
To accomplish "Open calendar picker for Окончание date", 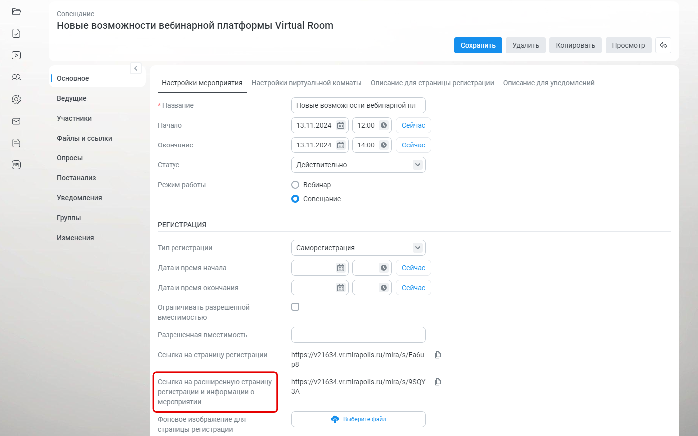I will tap(341, 145).
